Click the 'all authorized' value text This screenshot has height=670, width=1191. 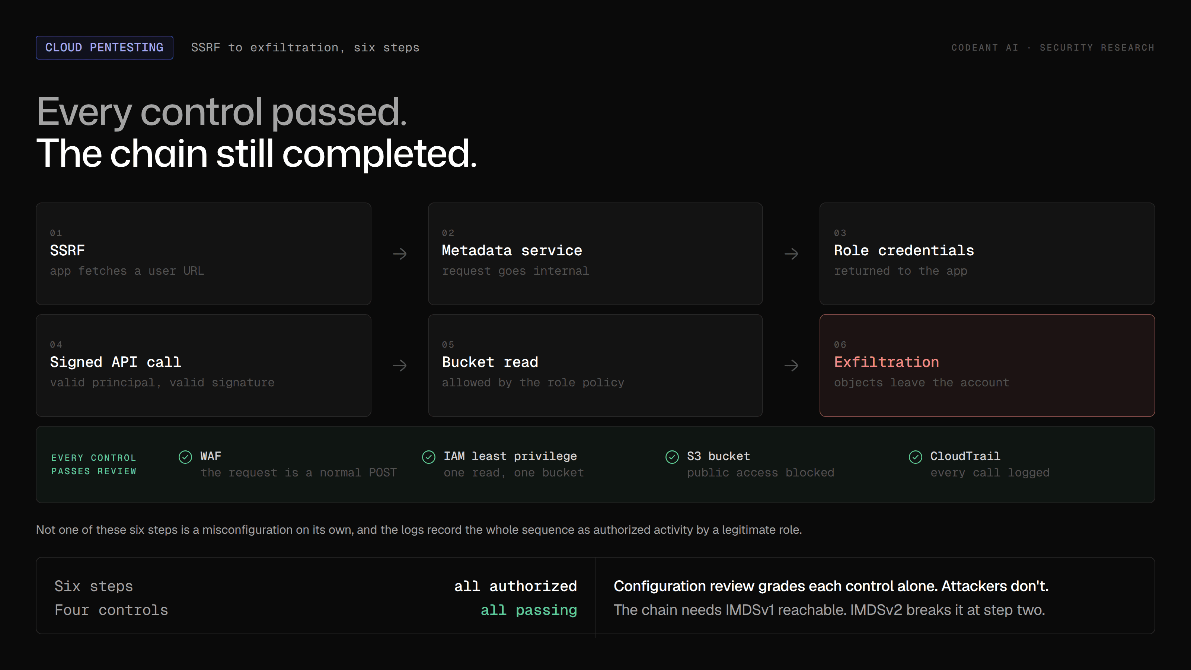click(x=515, y=586)
